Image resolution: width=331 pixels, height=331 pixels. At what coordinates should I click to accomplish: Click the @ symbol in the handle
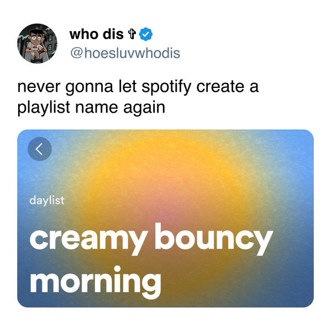(x=76, y=53)
